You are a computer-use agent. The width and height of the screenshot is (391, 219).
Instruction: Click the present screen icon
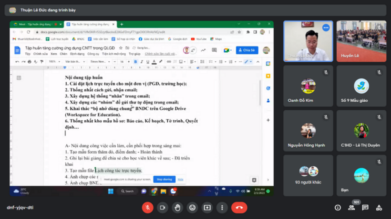[207, 208]
